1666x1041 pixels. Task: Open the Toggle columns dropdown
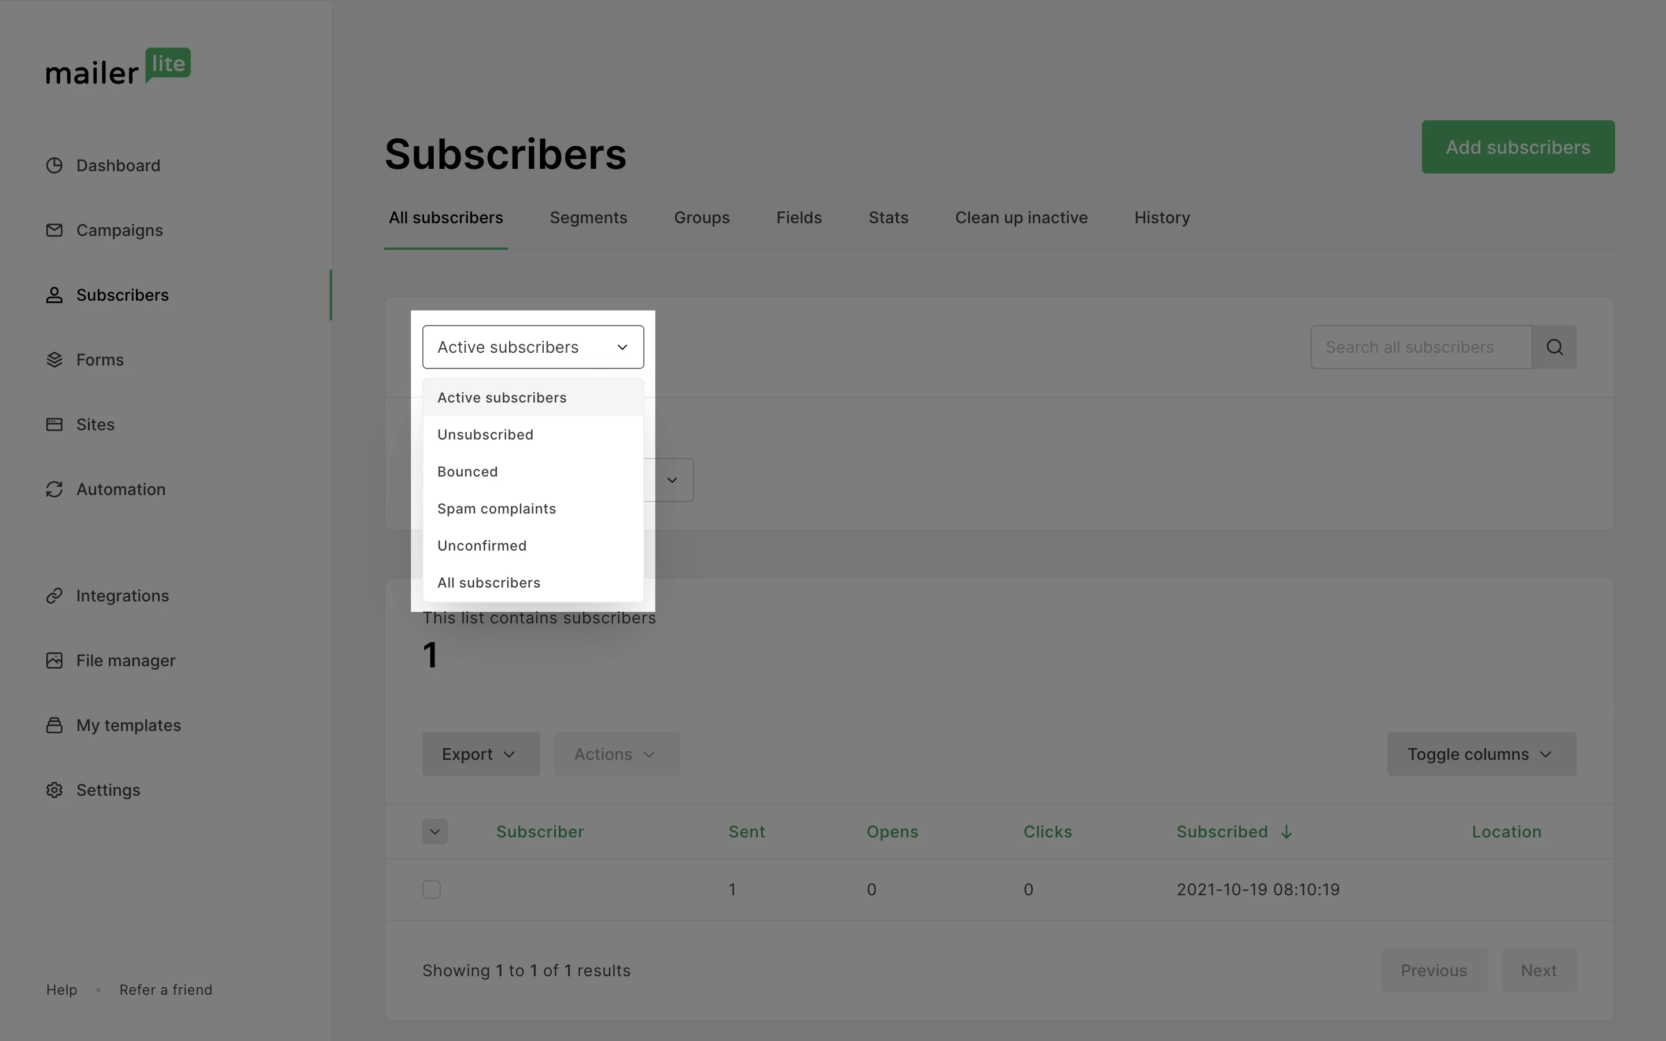(1481, 754)
